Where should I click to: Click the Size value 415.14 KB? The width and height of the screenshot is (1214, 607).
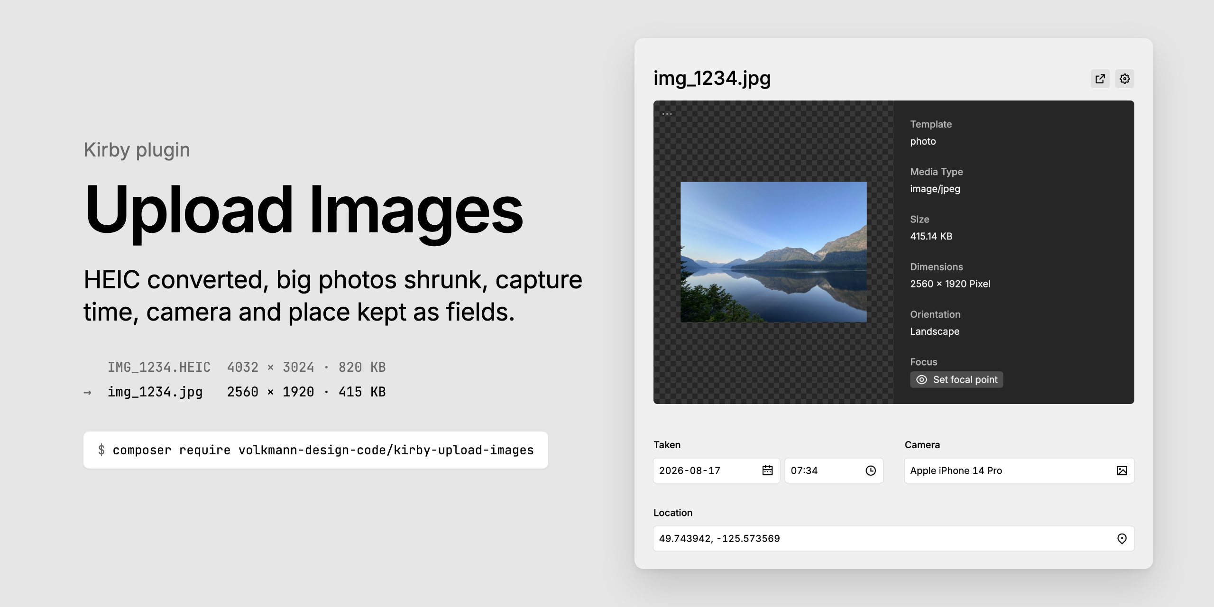click(x=931, y=236)
